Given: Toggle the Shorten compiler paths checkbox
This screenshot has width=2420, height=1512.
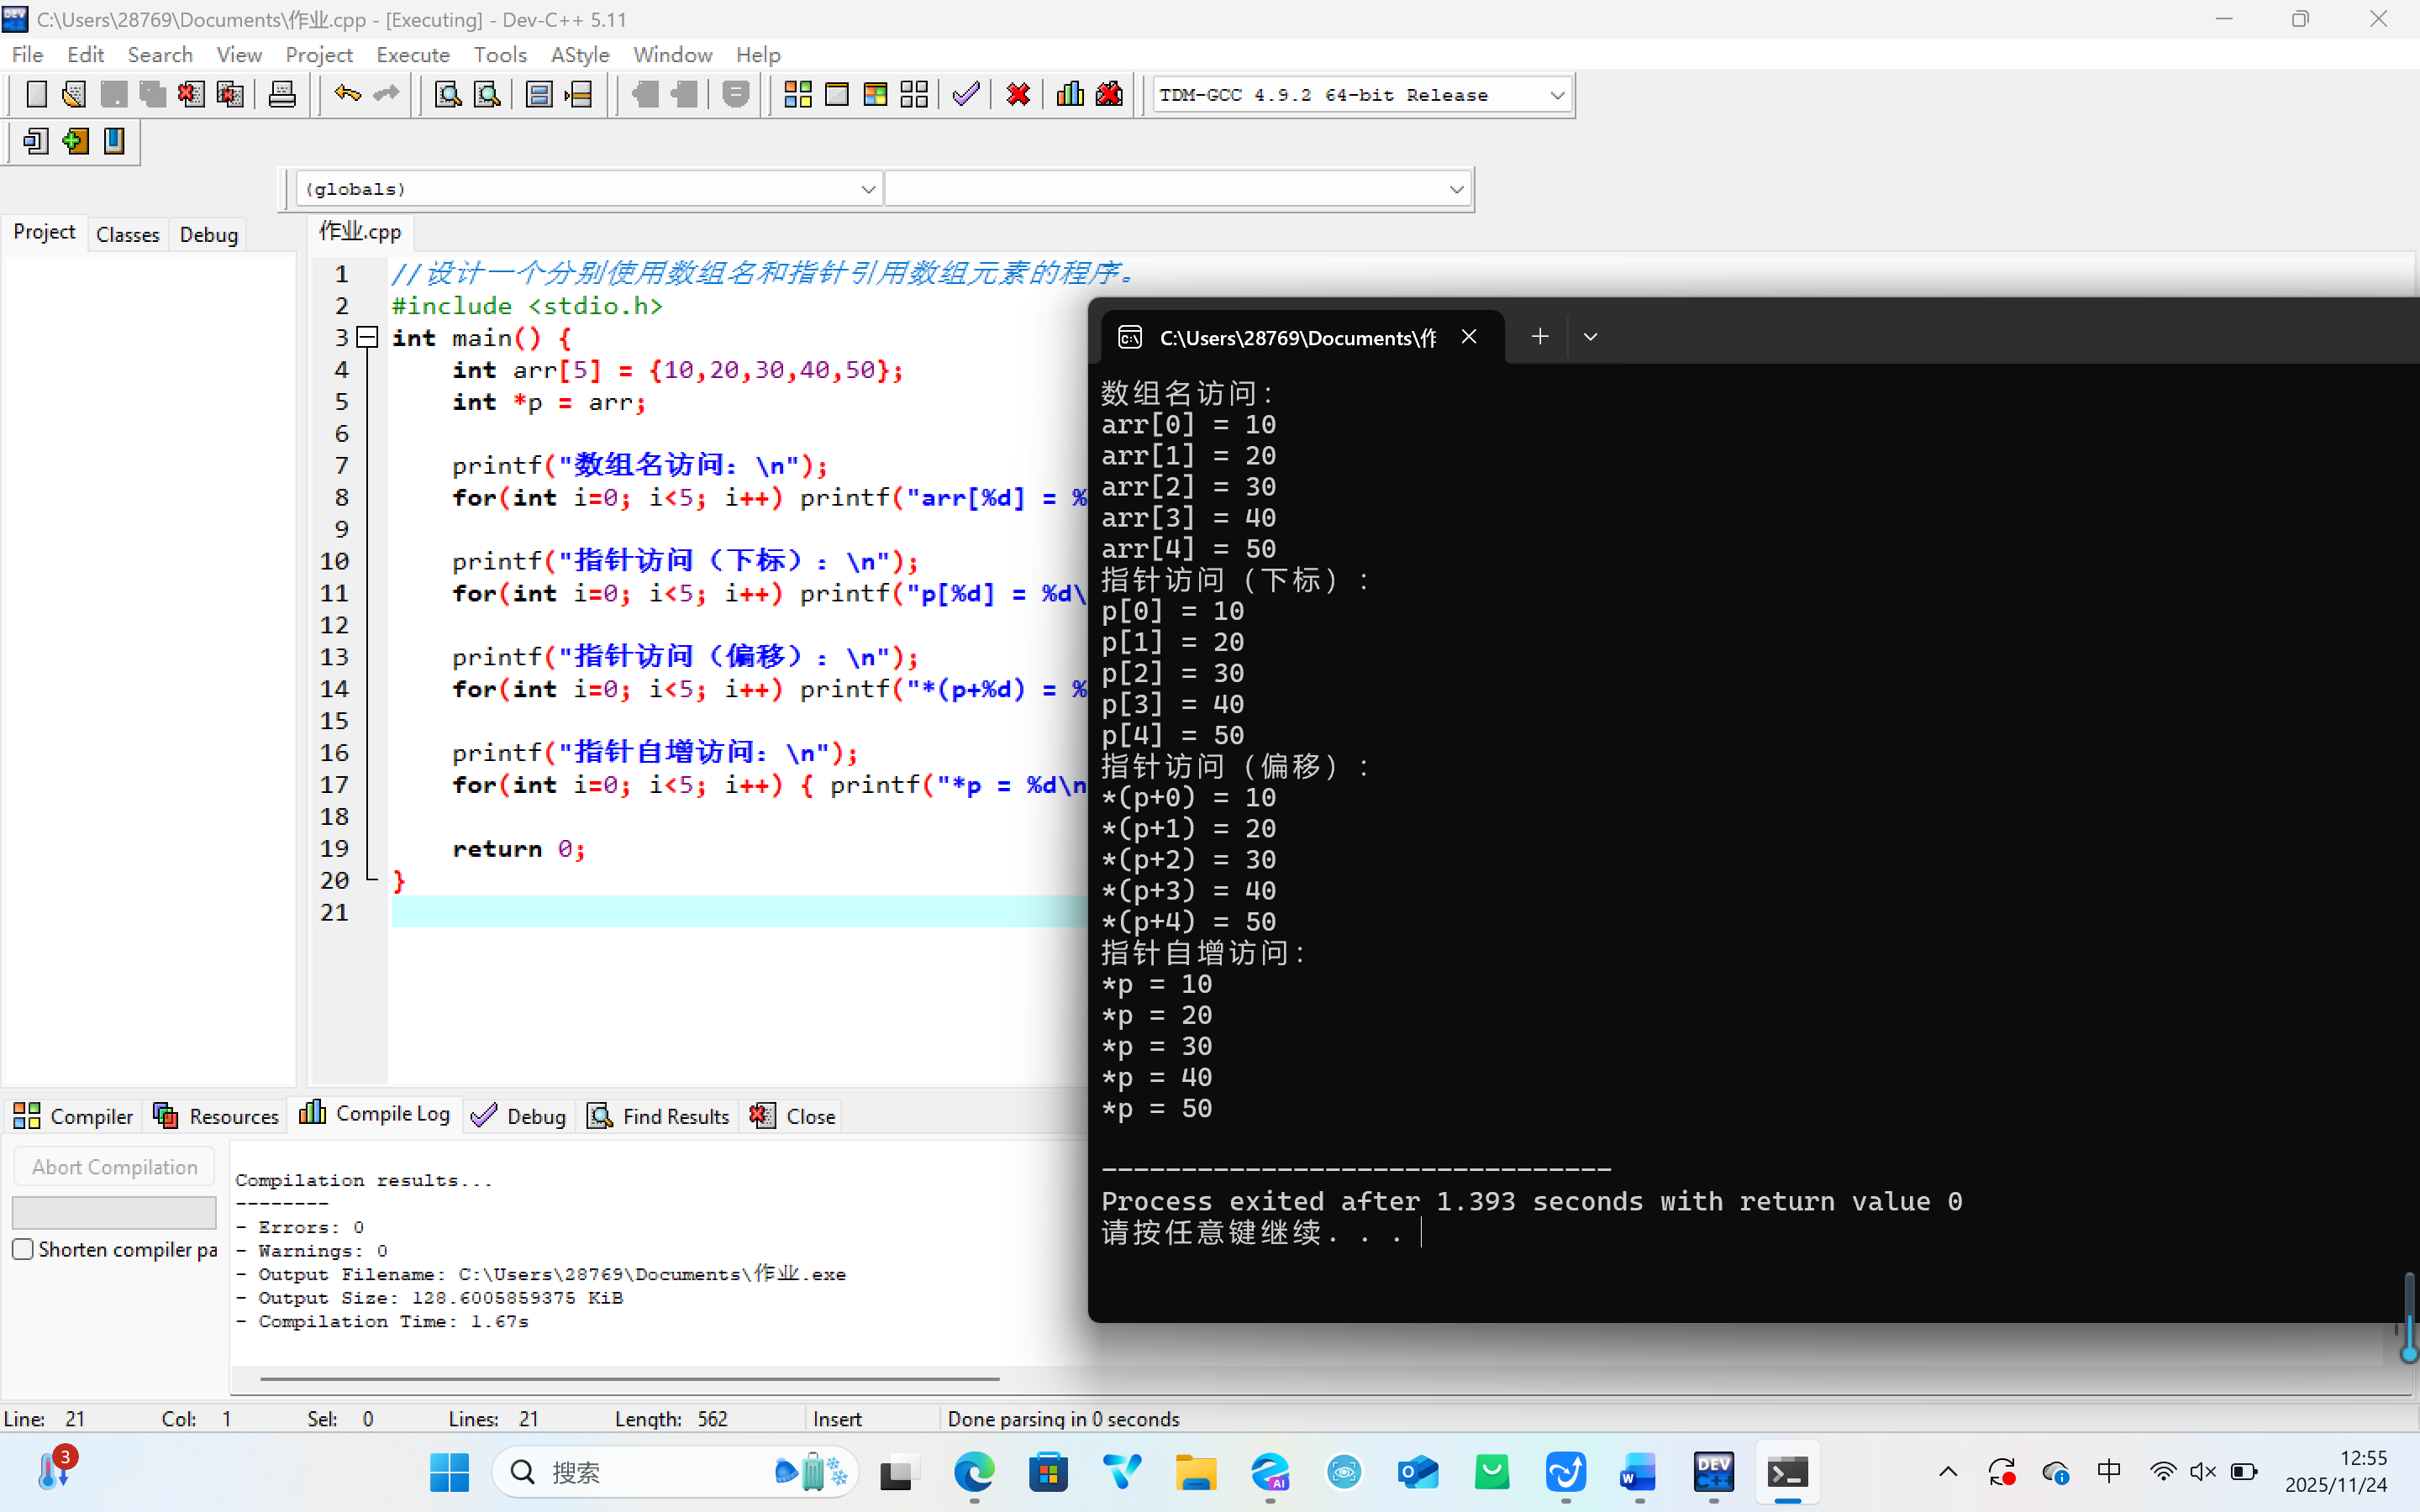Looking at the screenshot, I should [23, 1249].
